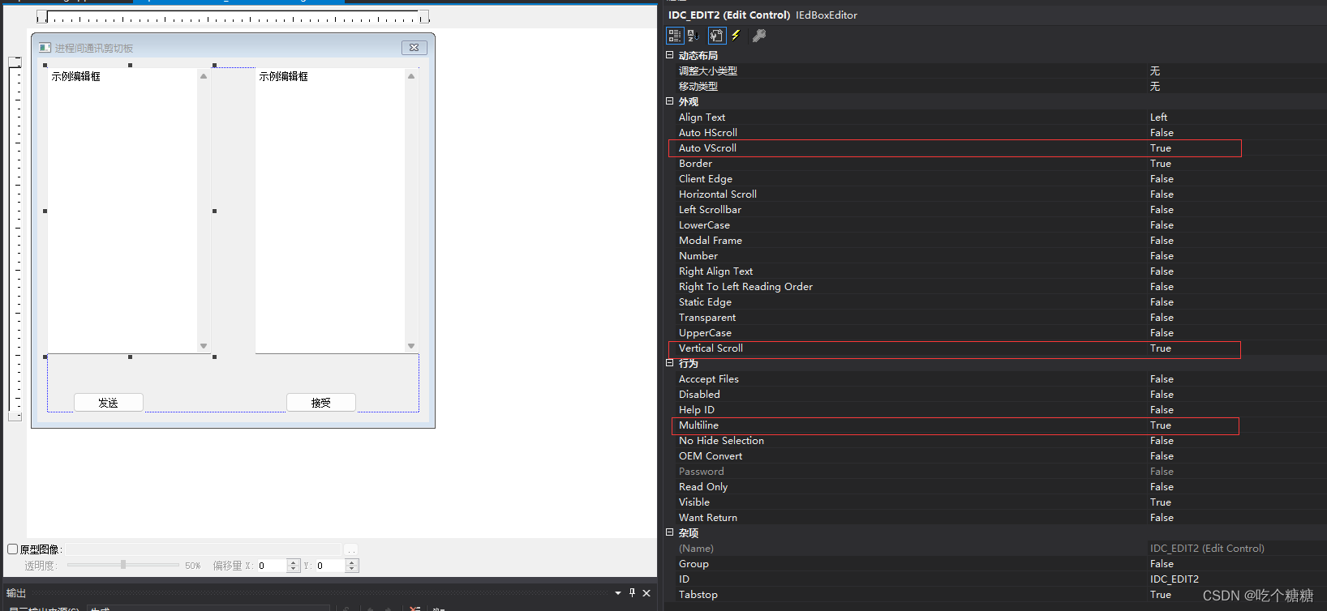This screenshot has height=611, width=1327.
Task: Show the Properties page icon
Action: pyautogui.click(x=716, y=36)
